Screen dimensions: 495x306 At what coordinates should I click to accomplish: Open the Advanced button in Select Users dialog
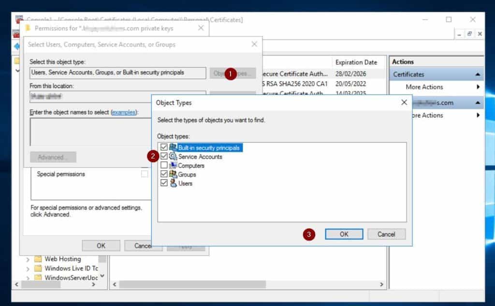(53, 157)
